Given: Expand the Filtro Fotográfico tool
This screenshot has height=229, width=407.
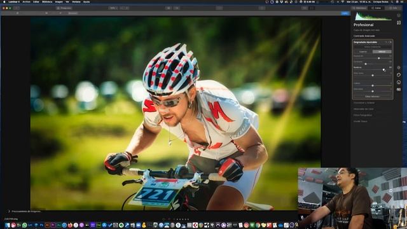Looking at the screenshot, I should click(362, 115).
